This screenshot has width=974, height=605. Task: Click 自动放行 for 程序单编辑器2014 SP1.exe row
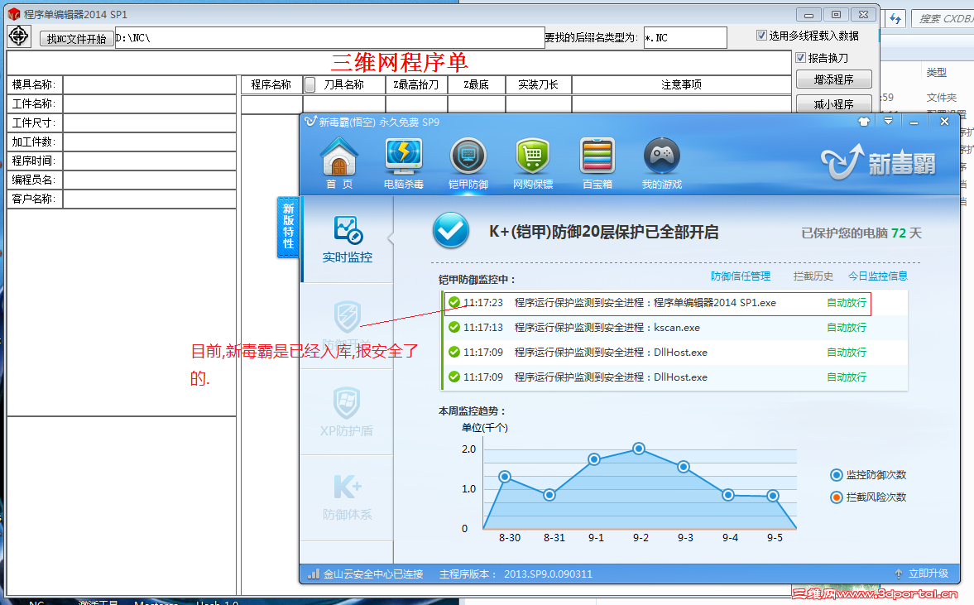coord(846,303)
